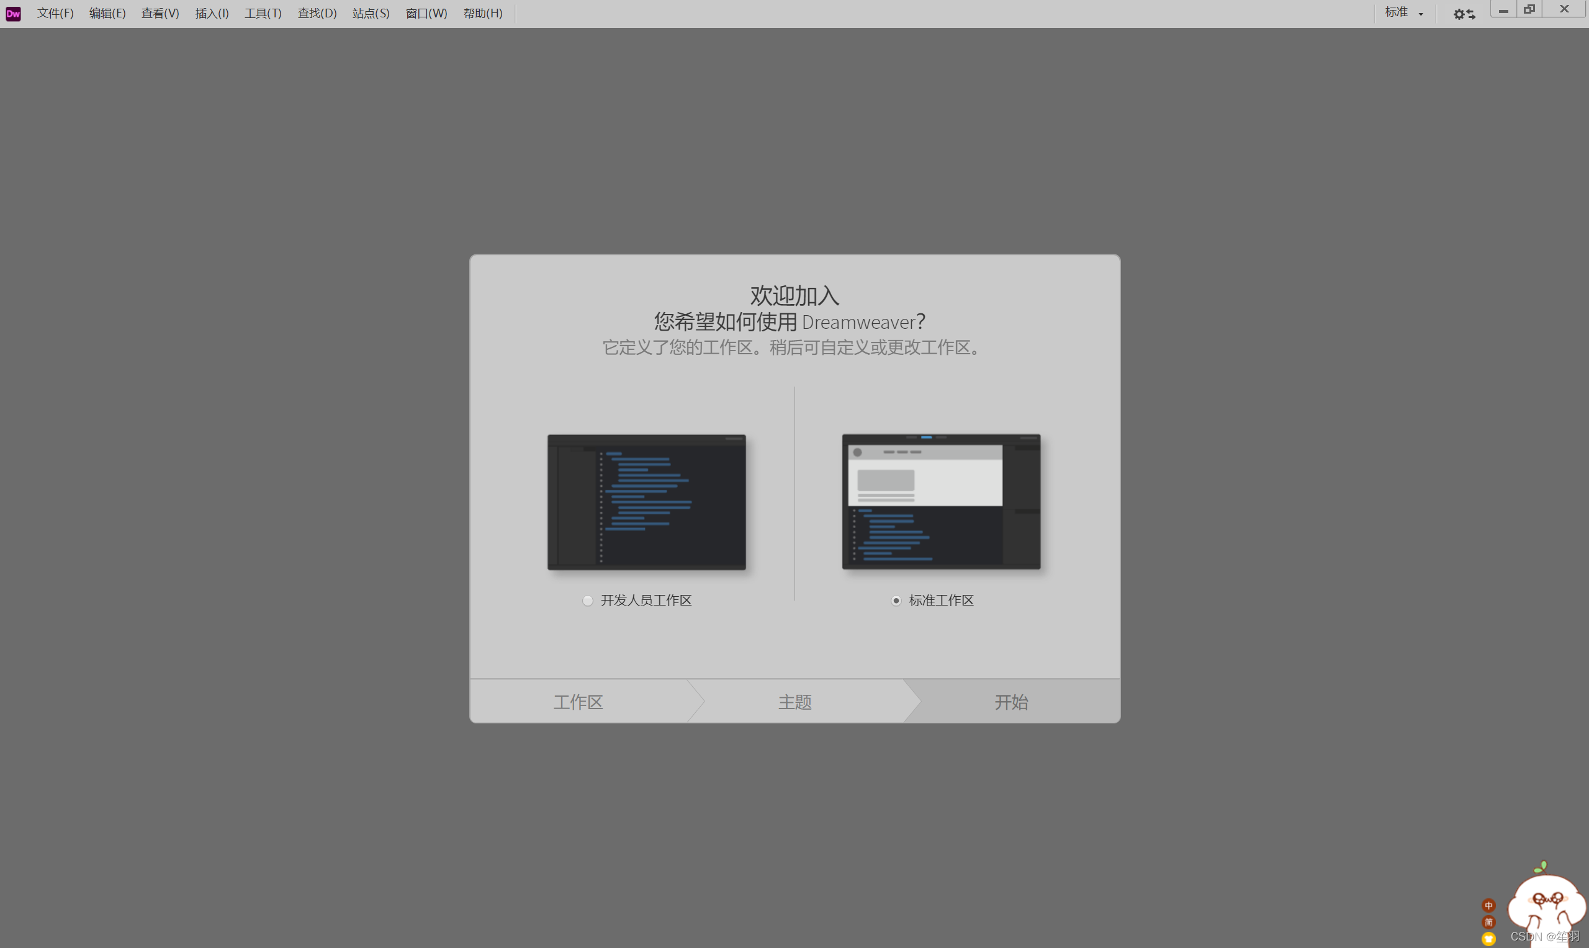Open the sync settings gear icon
This screenshot has width=1589, height=948.
tap(1464, 14)
